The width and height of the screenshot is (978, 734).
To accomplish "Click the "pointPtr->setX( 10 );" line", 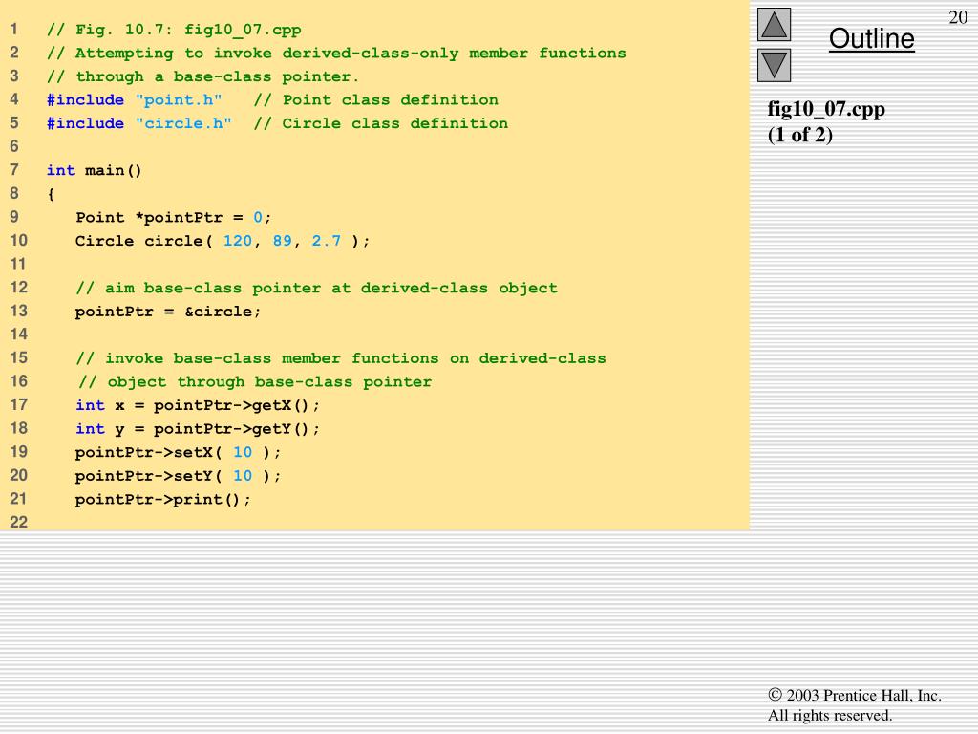I will [179, 452].
